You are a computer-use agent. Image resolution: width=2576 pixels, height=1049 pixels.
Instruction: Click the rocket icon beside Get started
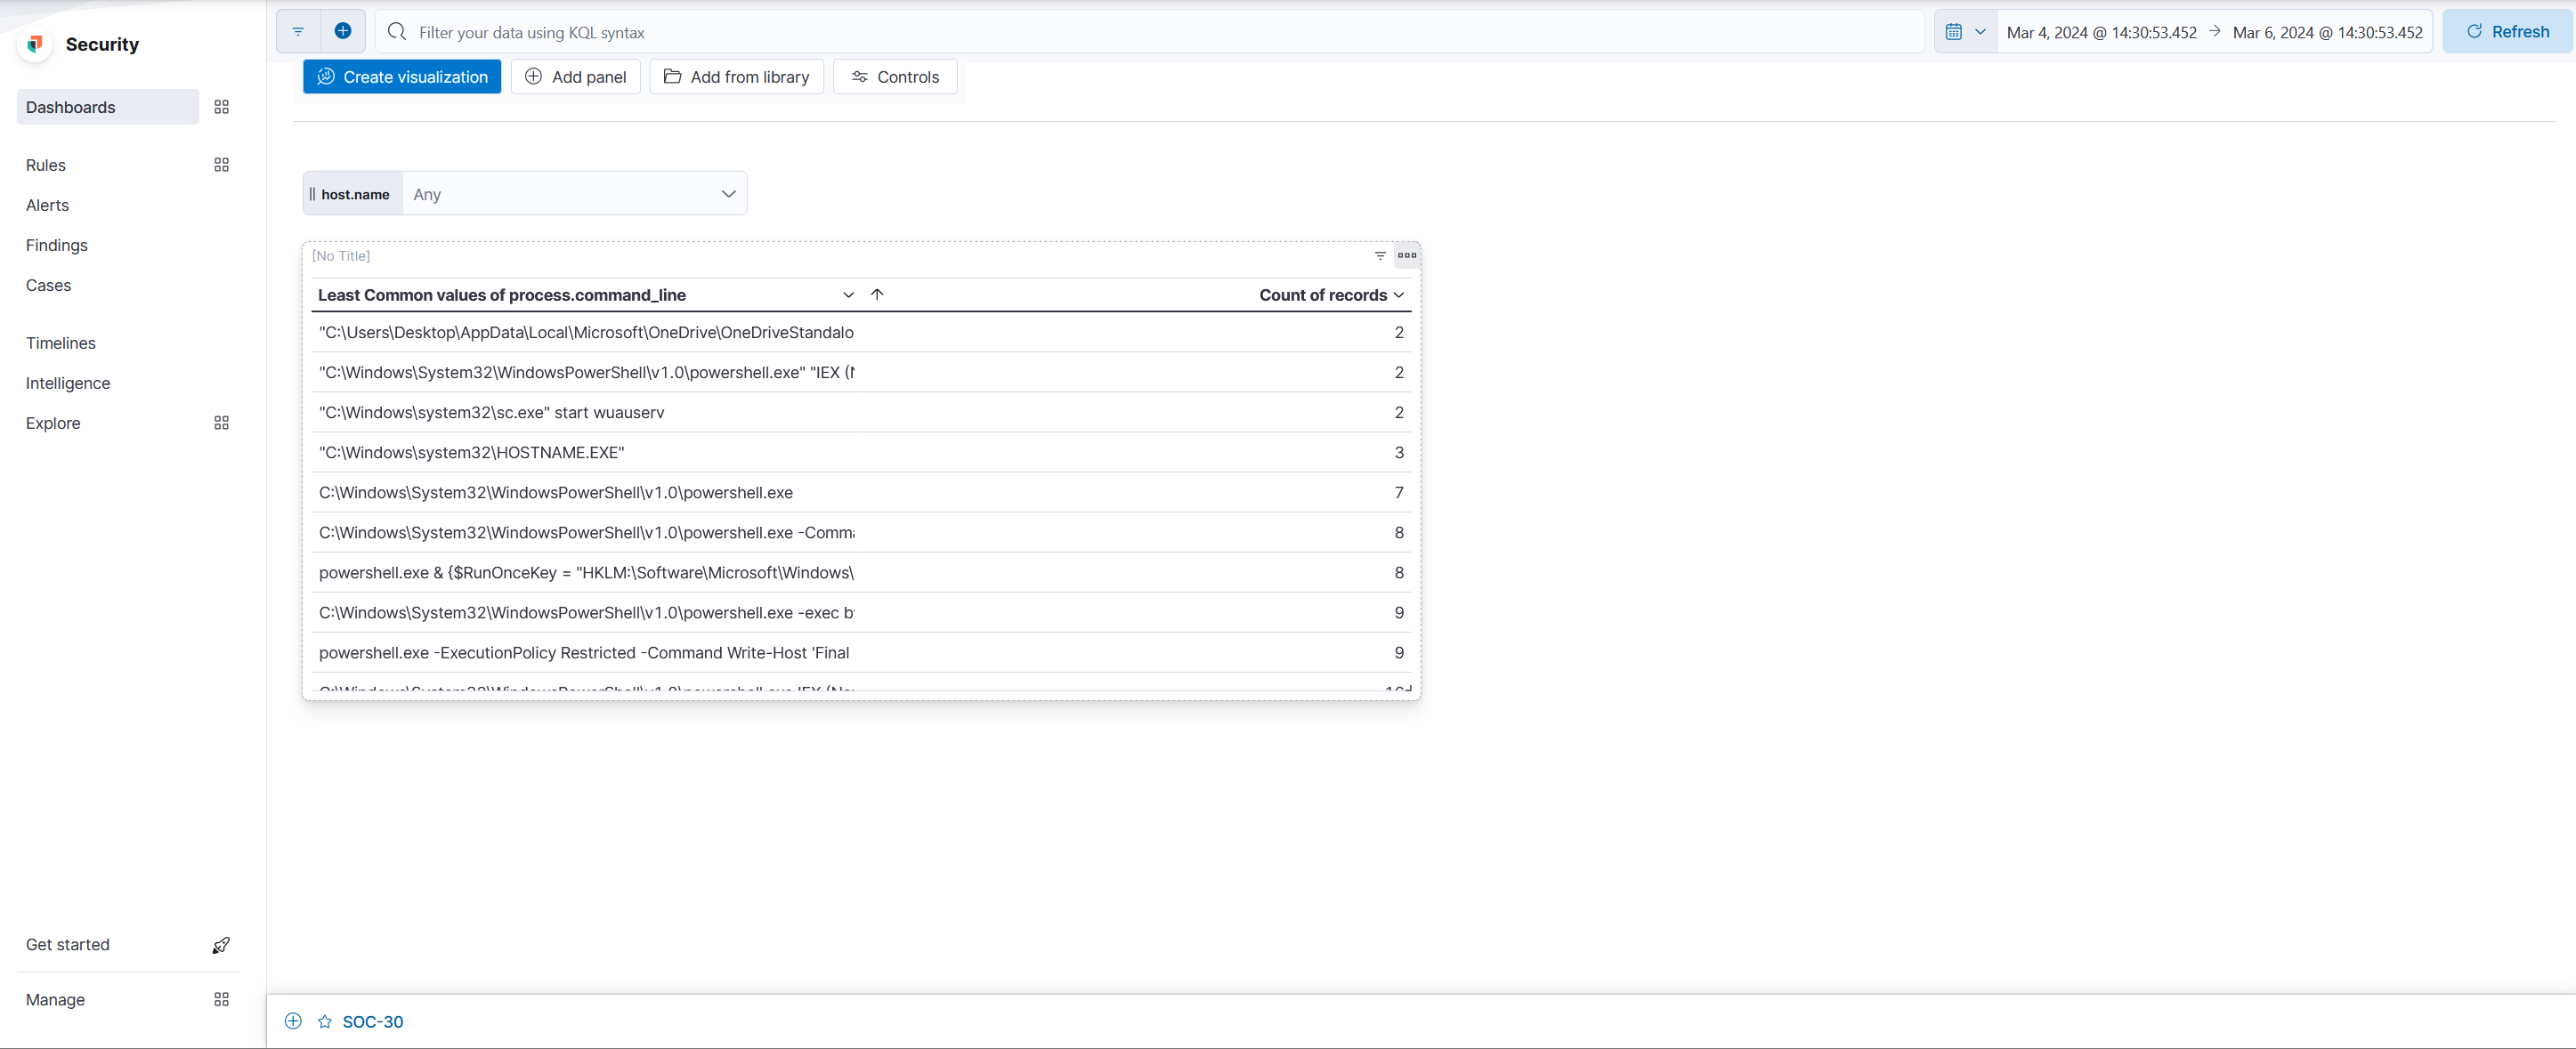[x=221, y=945]
